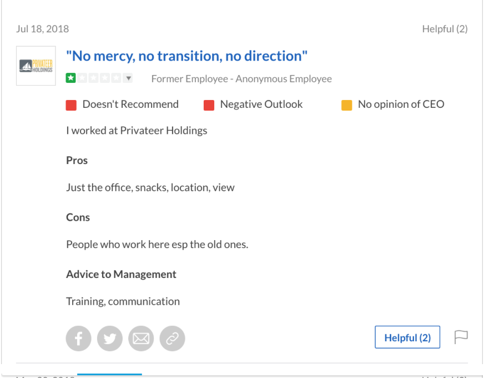Click red Negative Outlook indicator square
The image size is (484, 378).
point(209,105)
